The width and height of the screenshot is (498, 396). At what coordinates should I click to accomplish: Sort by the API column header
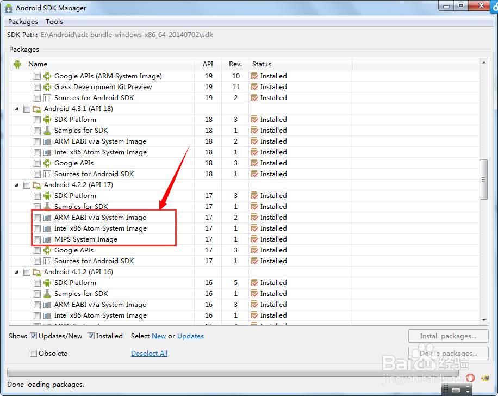(208, 64)
